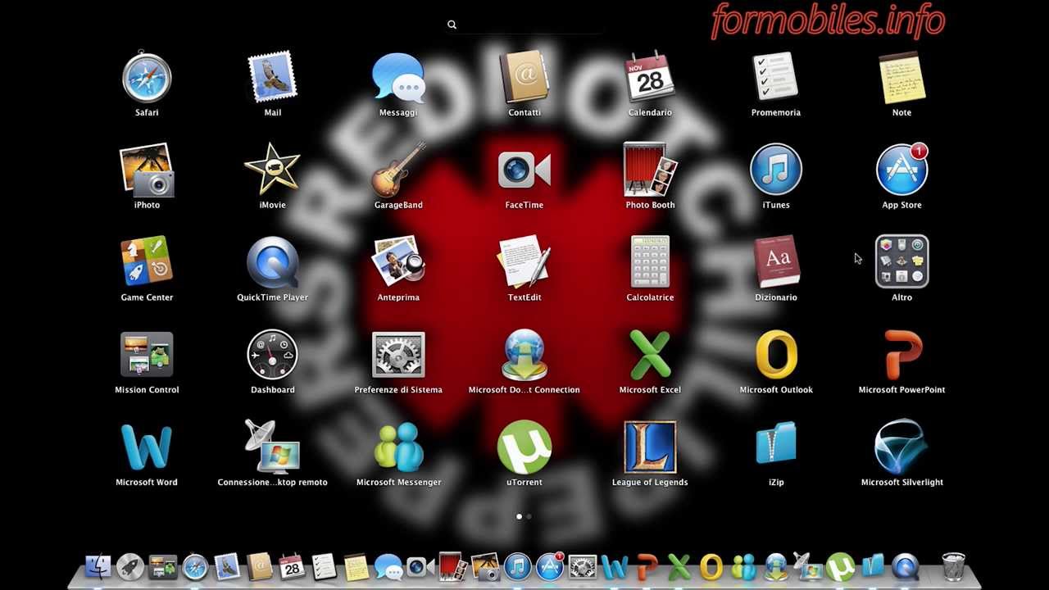Click the Launchpad search field
The height and width of the screenshot is (590, 1049).
point(524,25)
